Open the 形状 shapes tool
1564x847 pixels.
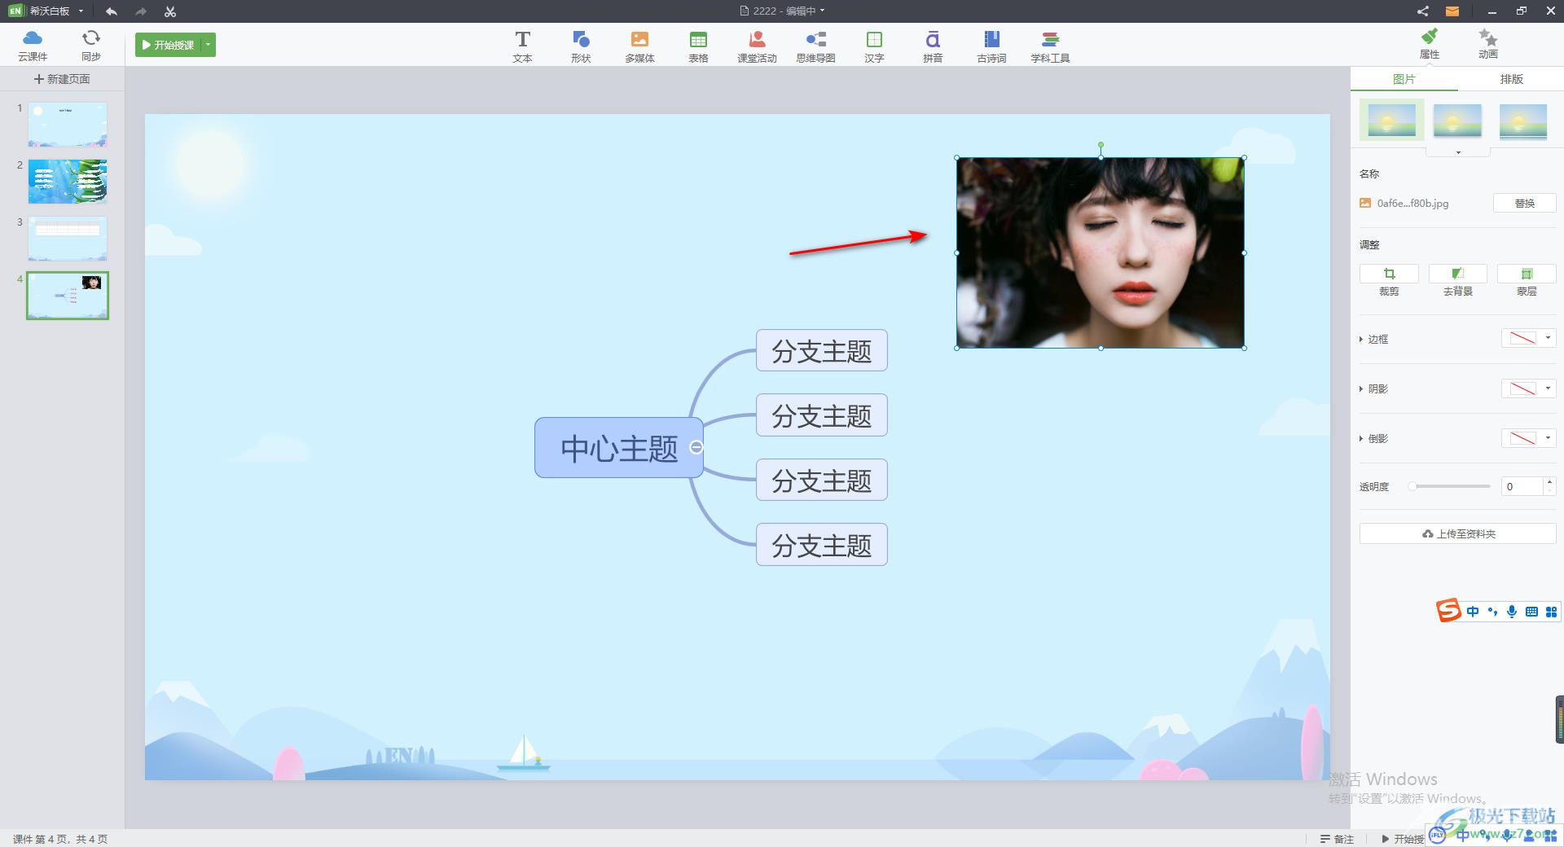[581, 46]
